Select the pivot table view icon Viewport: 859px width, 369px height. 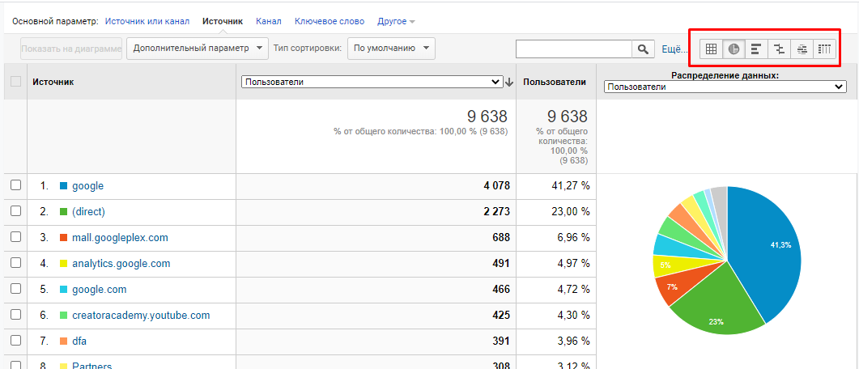pos(824,49)
